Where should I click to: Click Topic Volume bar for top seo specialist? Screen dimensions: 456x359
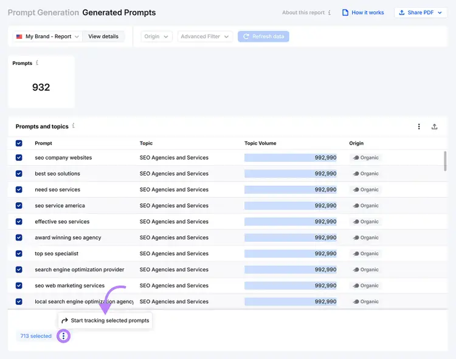pos(291,253)
